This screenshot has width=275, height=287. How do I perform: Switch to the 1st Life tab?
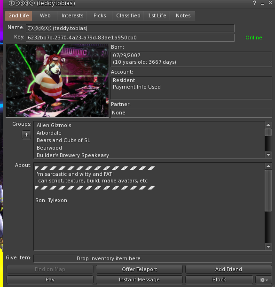point(157,15)
